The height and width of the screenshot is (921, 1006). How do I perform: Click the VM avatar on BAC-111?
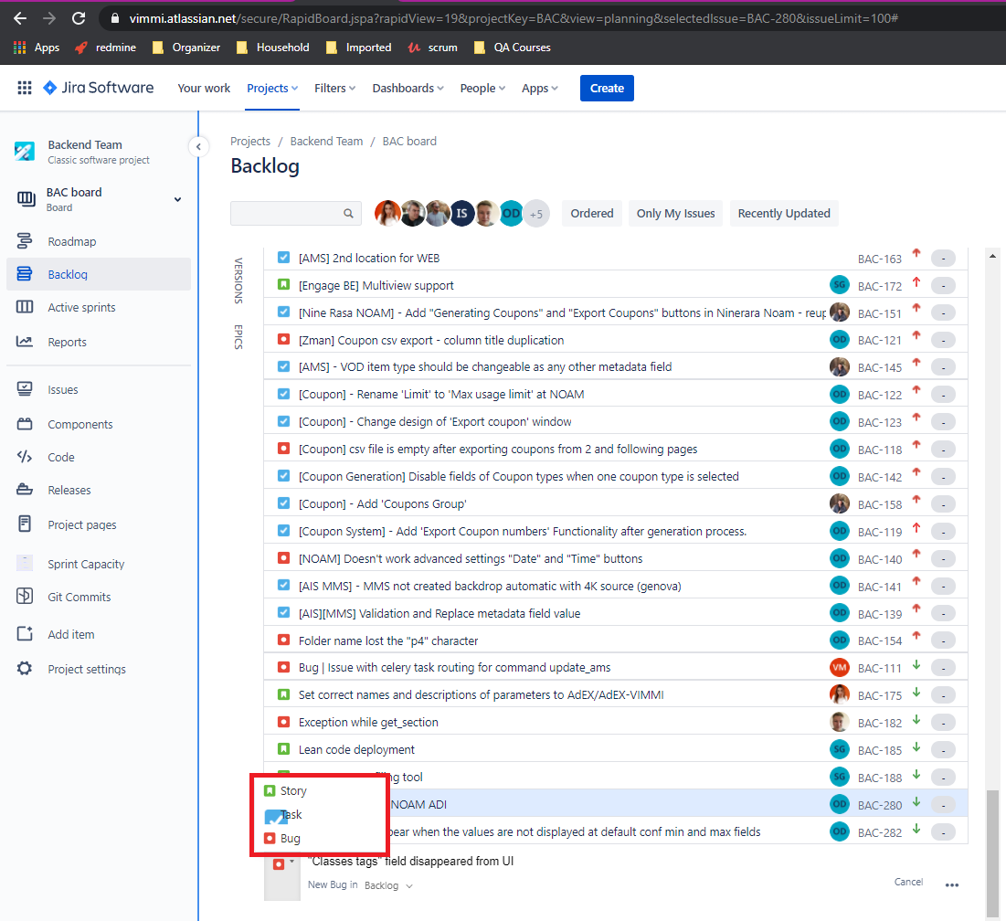[x=839, y=668]
